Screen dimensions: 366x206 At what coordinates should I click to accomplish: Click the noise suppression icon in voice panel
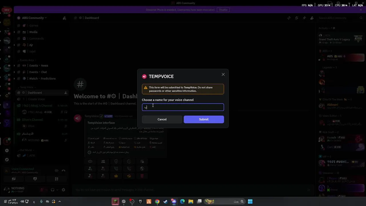point(57,171)
